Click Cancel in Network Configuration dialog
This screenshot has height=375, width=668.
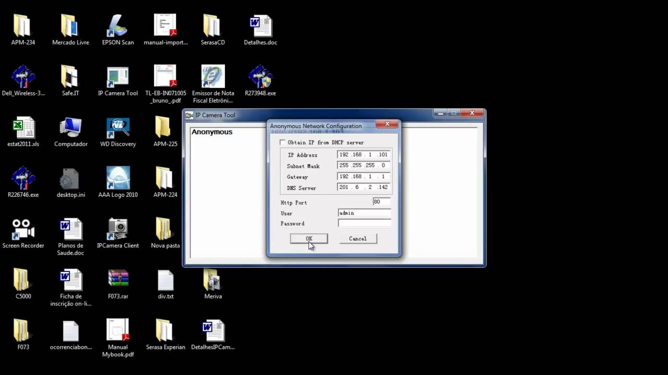point(357,239)
